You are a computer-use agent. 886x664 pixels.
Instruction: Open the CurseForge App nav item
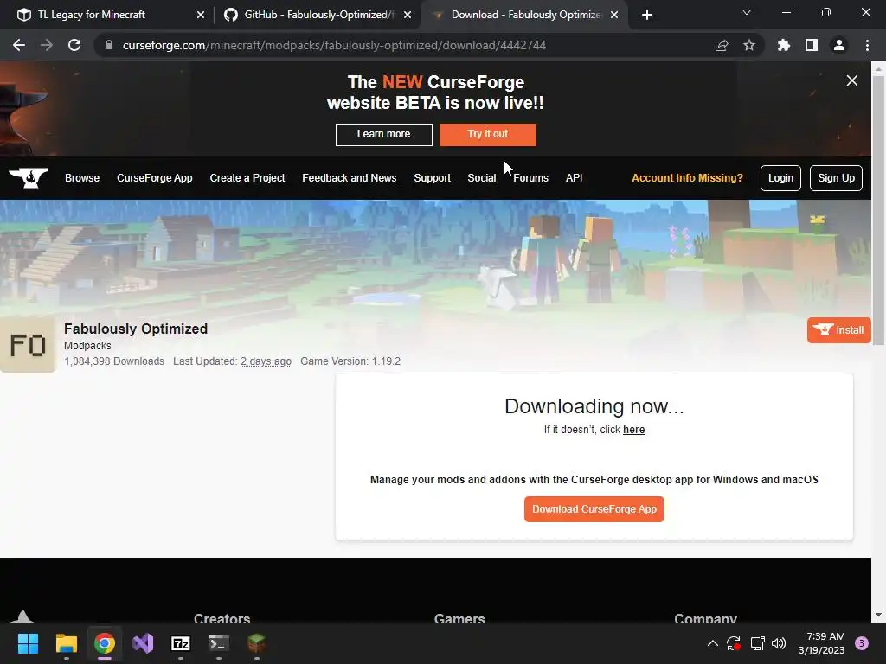pyautogui.click(x=154, y=178)
